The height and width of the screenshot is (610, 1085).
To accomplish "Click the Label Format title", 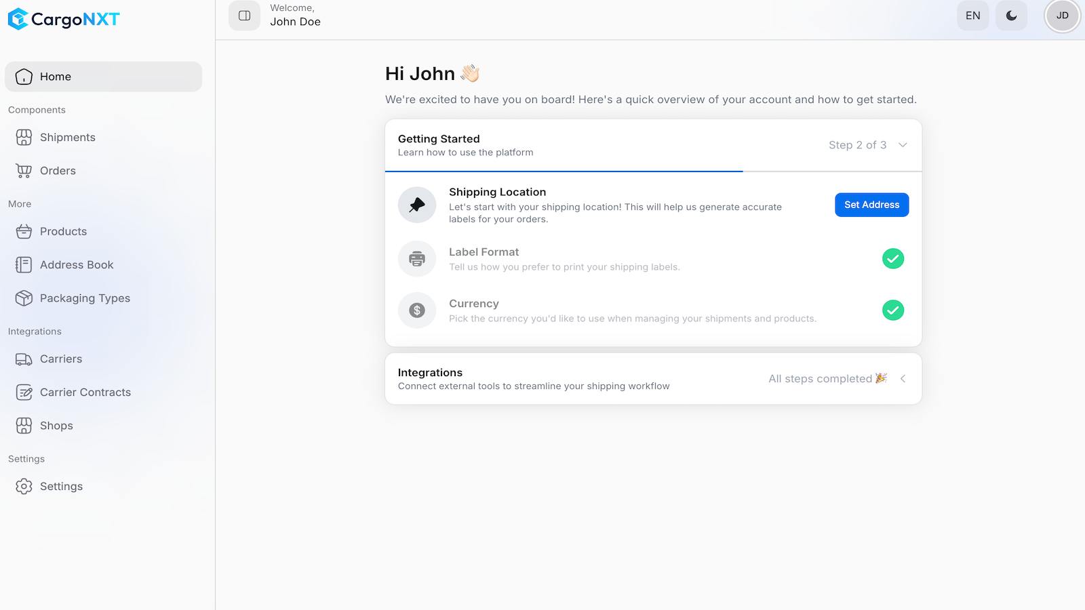I will (x=484, y=252).
